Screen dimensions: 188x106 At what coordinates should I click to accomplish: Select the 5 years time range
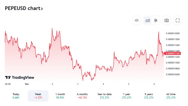pos(149,96)
